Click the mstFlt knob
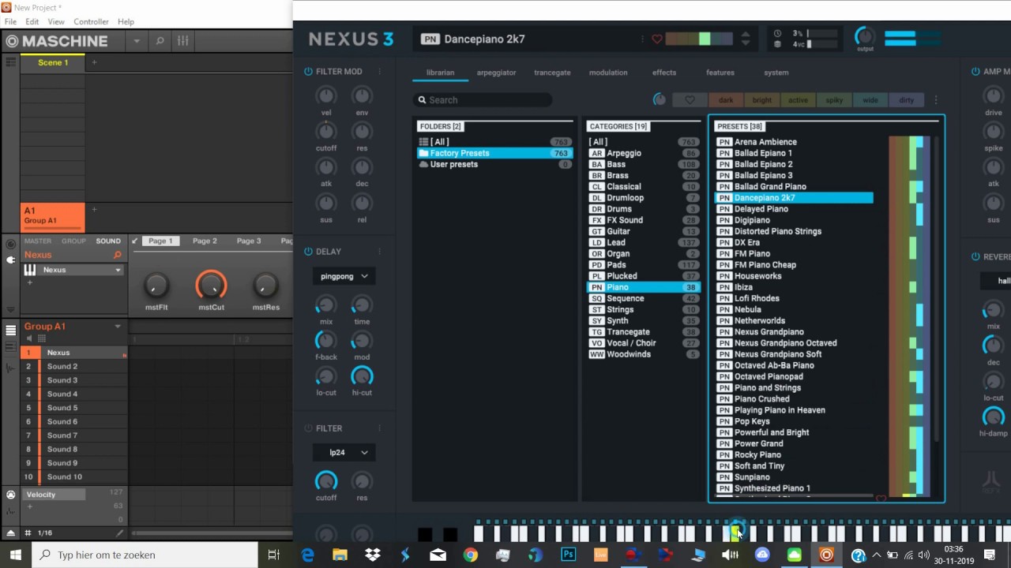The width and height of the screenshot is (1011, 568). pyautogui.click(x=156, y=285)
